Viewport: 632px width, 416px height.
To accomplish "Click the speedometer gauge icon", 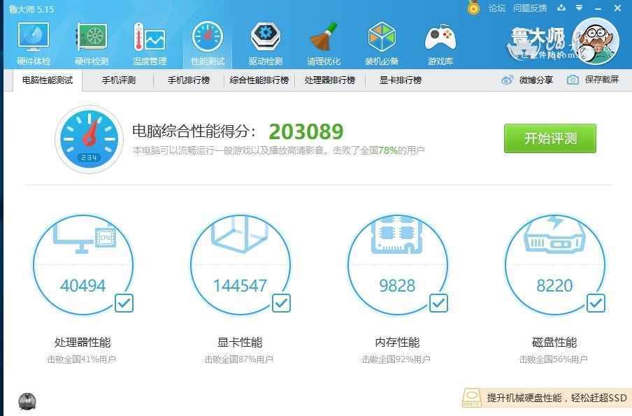I will click(89, 139).
